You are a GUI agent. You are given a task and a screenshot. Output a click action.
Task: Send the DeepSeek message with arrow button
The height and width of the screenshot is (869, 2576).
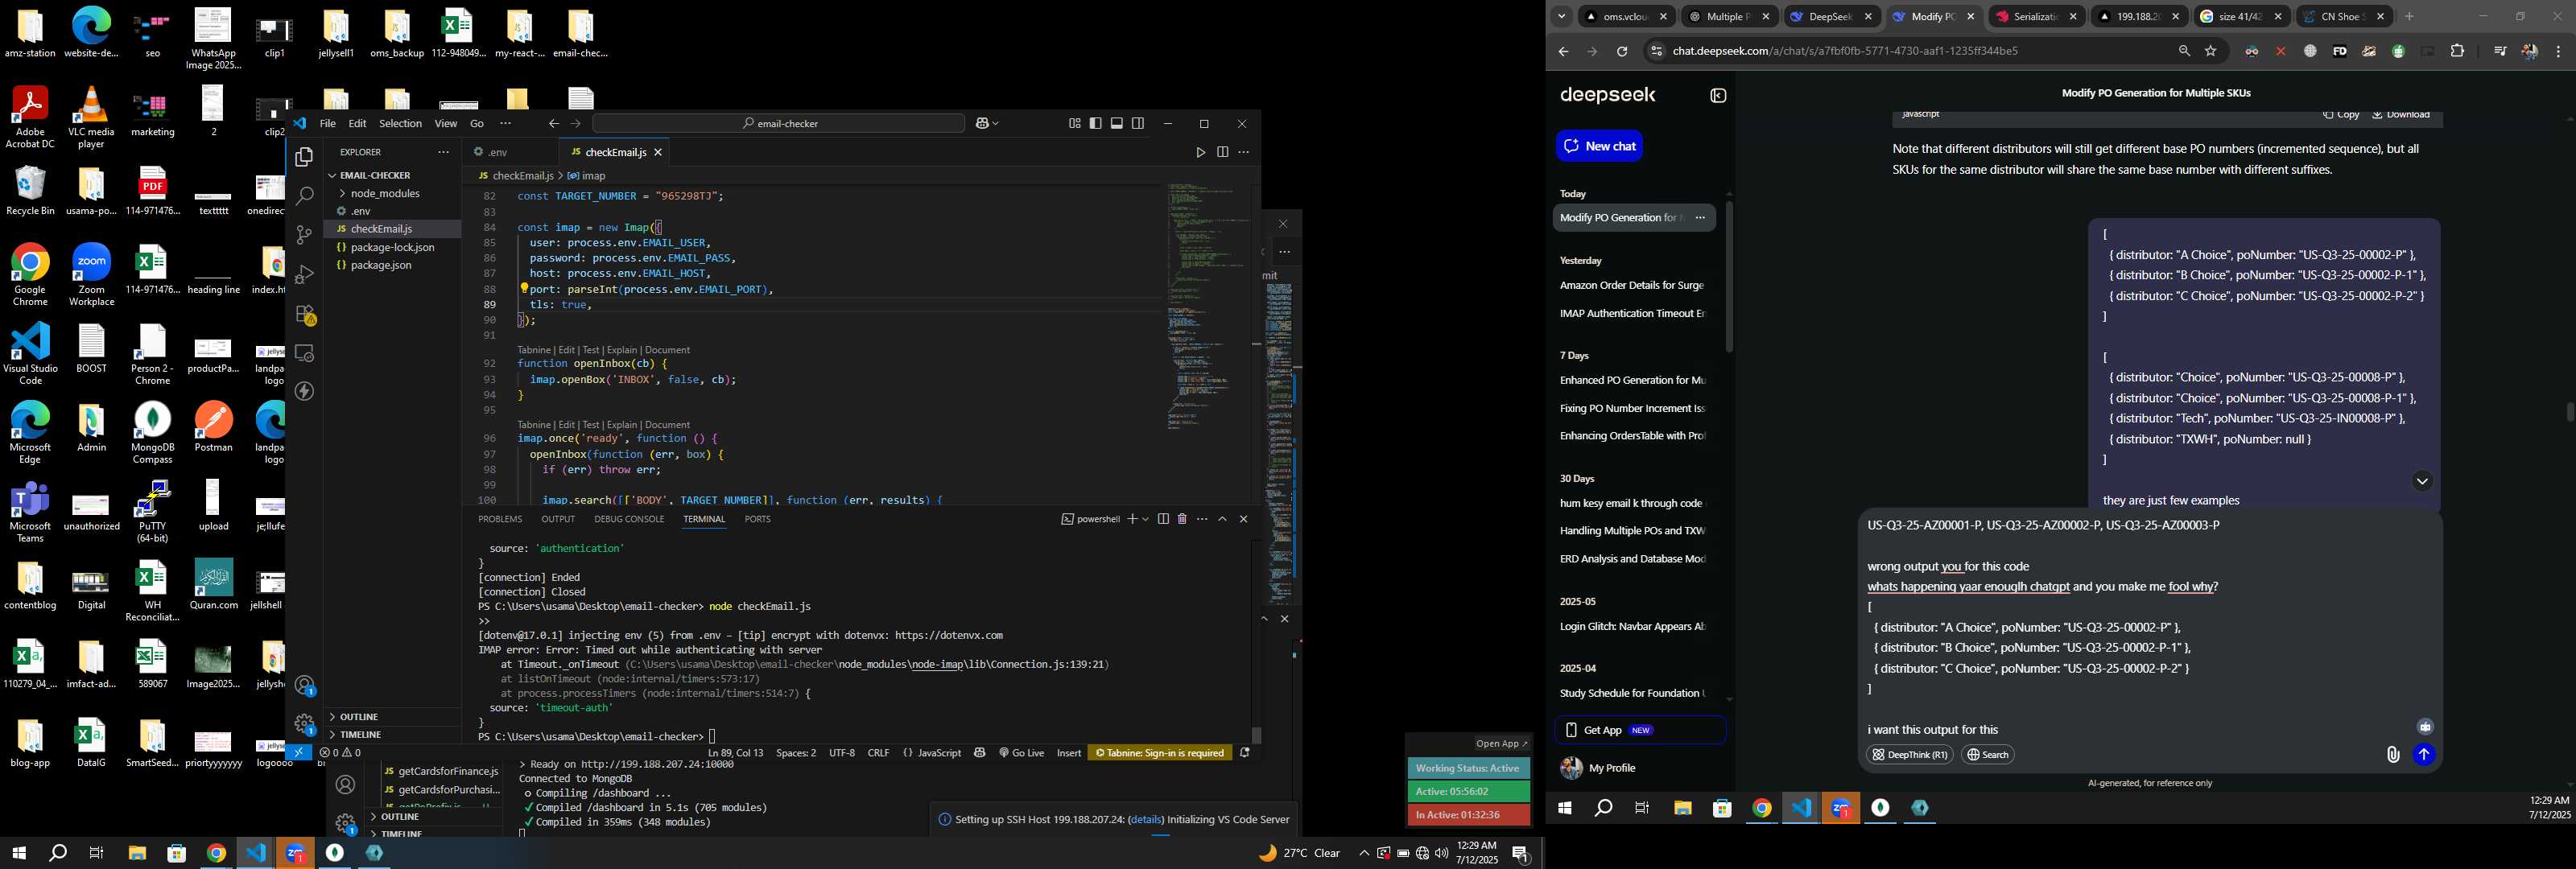tap(2423, 755)
